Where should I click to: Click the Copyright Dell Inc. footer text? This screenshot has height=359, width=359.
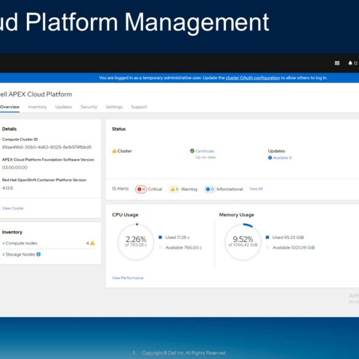pyautogui.click(x=183, y=353)
